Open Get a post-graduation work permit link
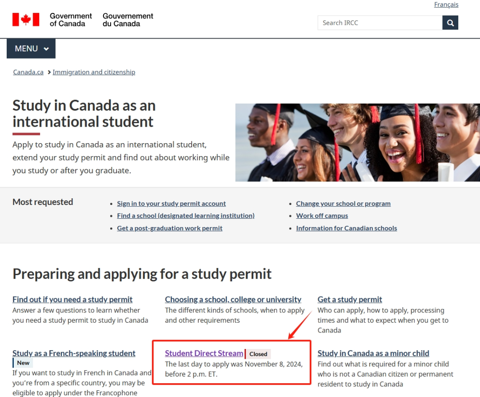The height and width of the screenshot is (397, 480). point(170,229)
